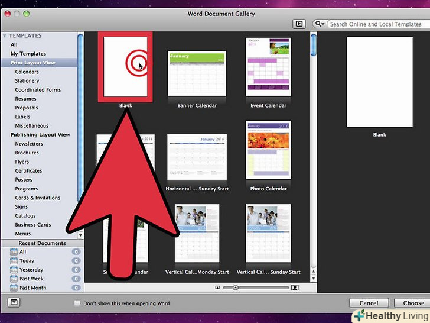Viewport: 430px width, 323px height.
Task: Click the All recent documents calendar icon
Action: coord(14,251)
